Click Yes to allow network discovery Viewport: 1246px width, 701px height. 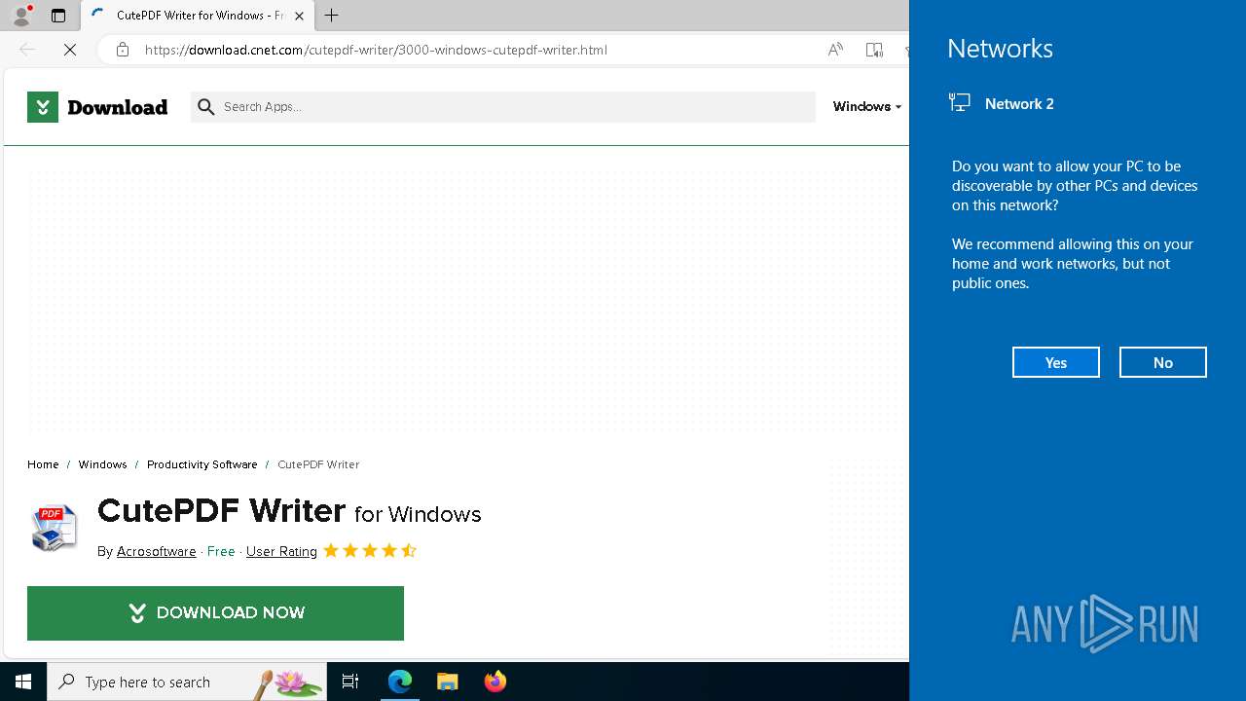(x=1056, y=362)
